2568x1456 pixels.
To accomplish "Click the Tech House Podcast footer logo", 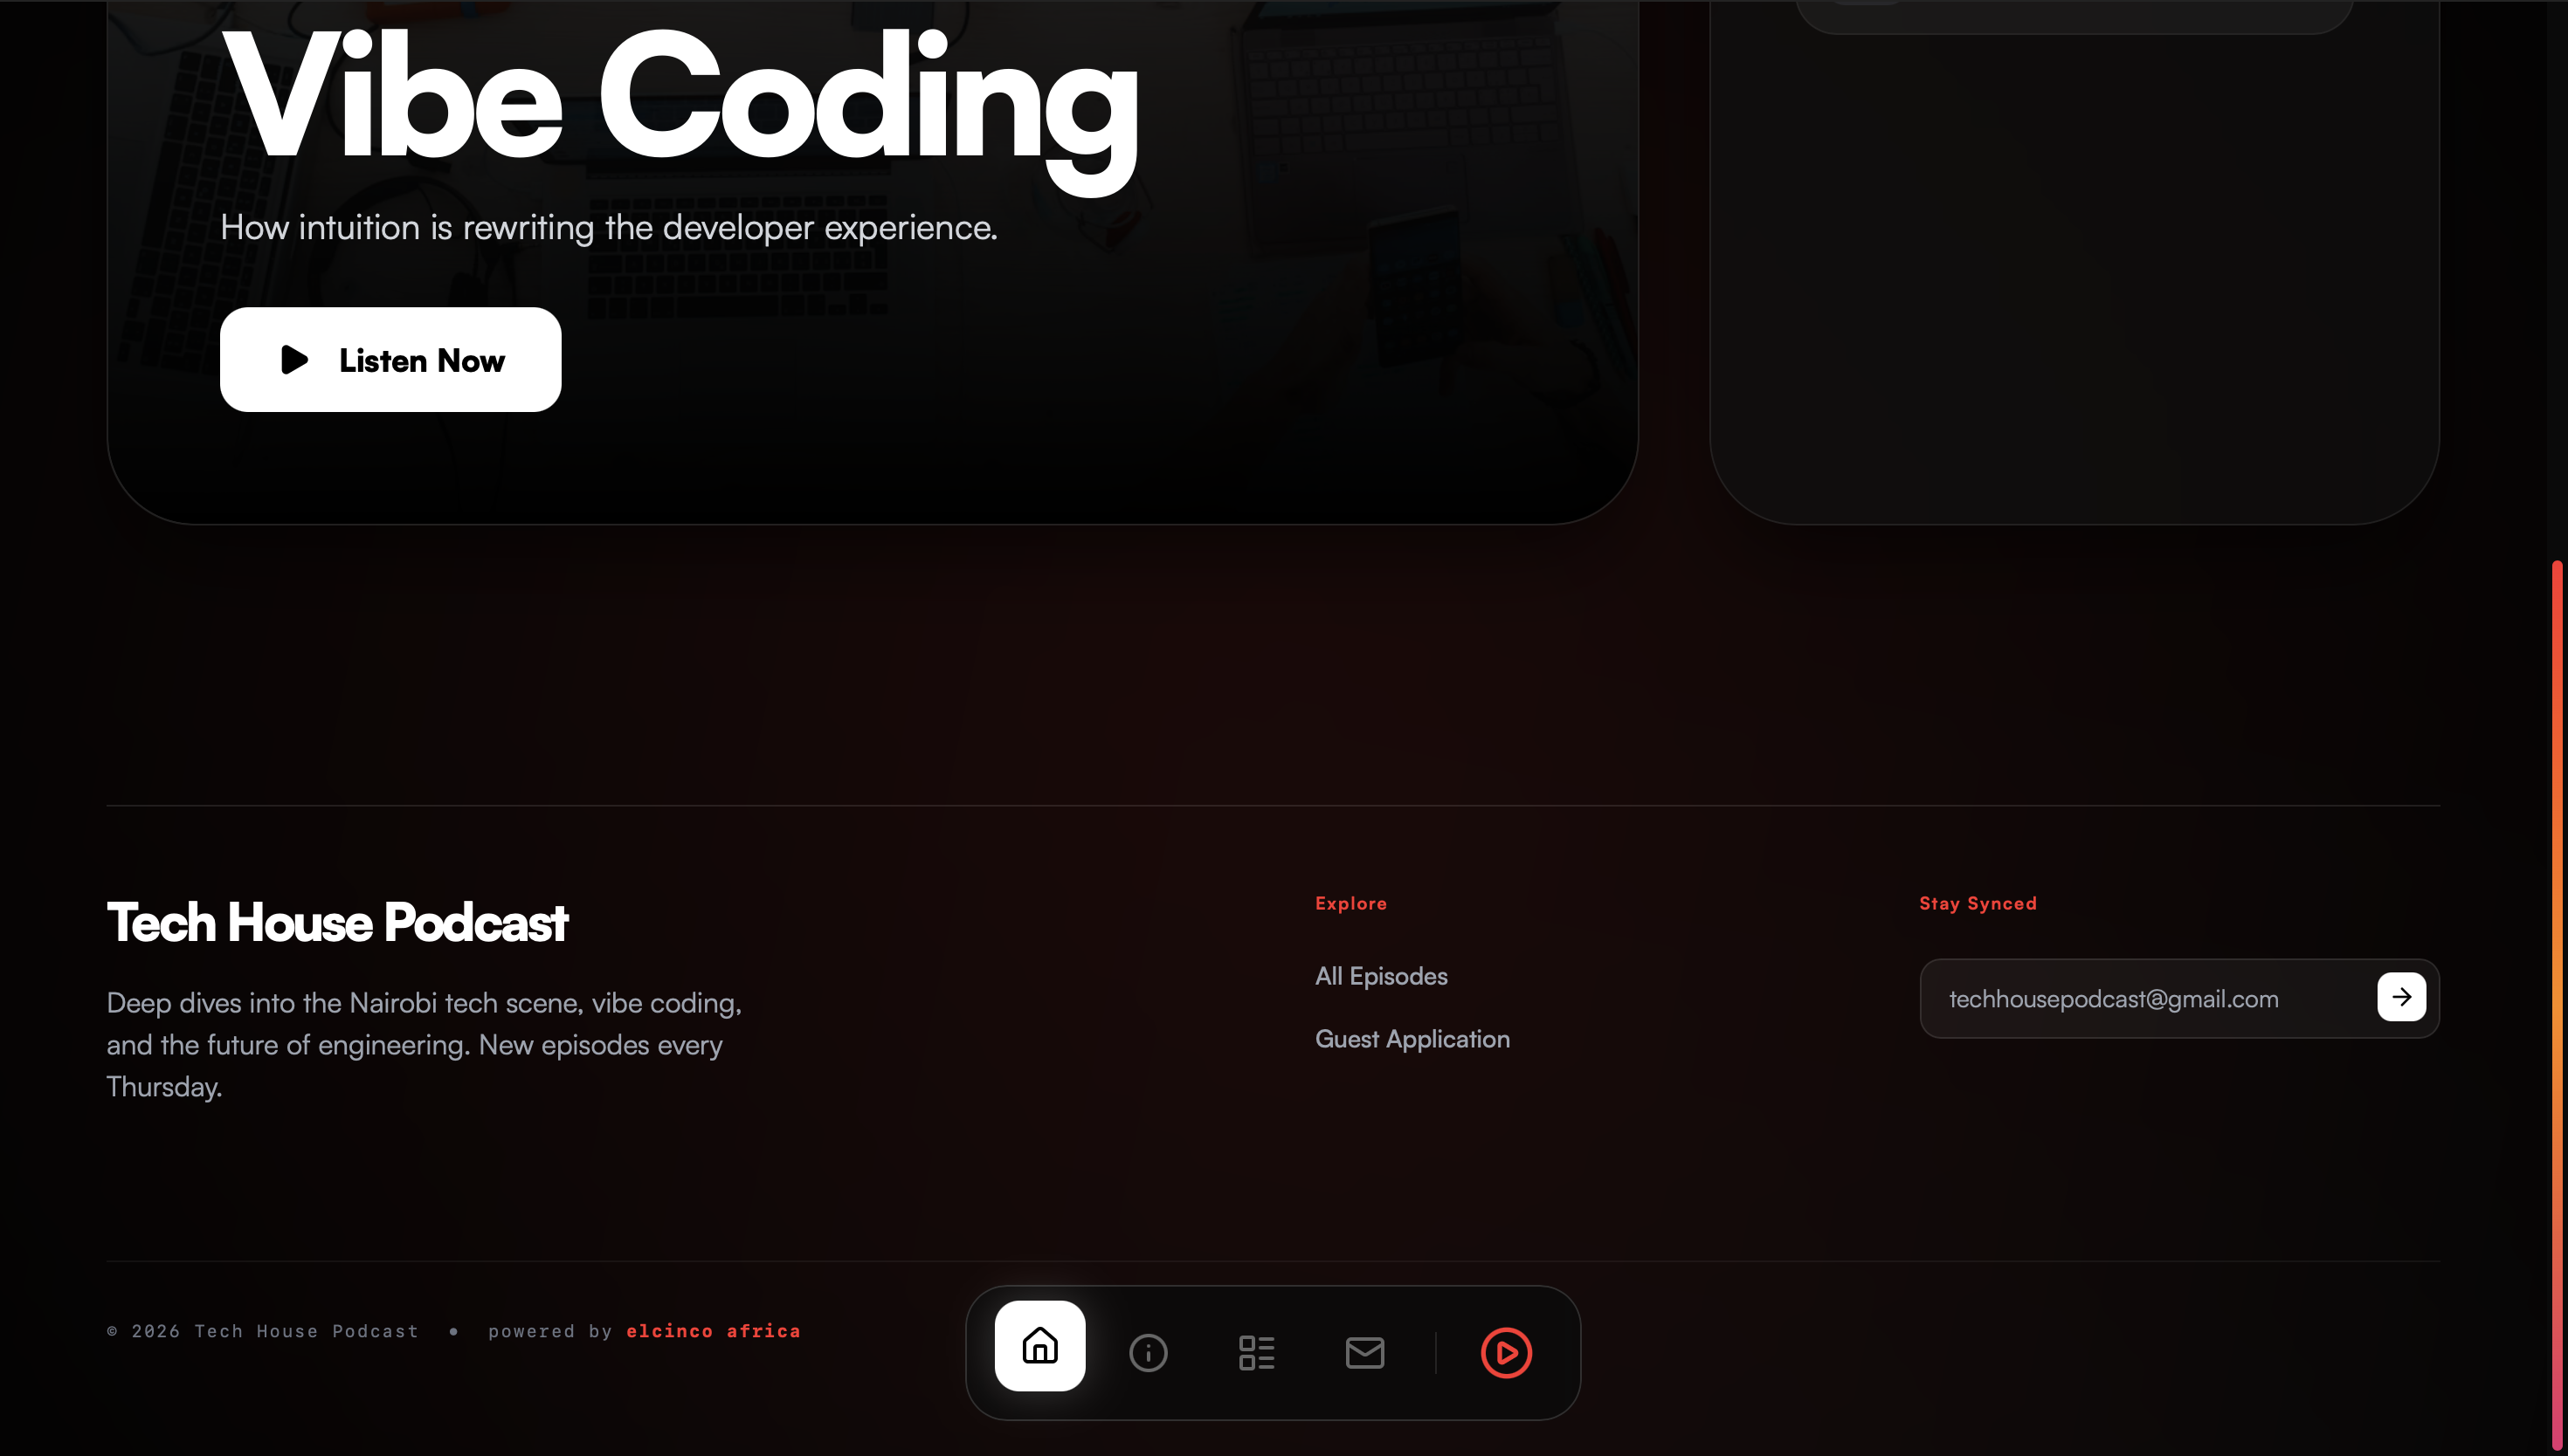I will pos(337,922).
